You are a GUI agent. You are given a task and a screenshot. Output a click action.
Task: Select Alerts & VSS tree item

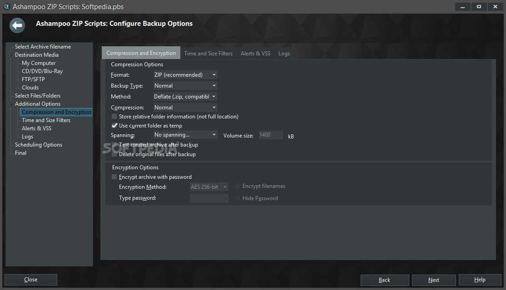36,128
